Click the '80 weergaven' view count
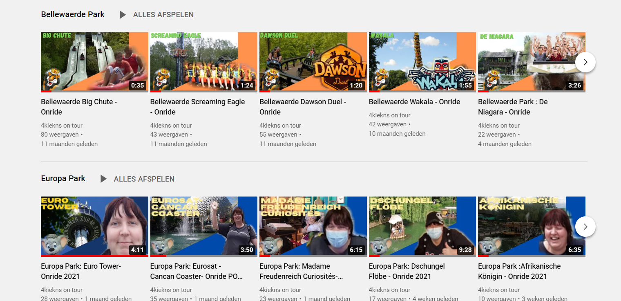This screenshot has height=301, width=621. pos(60,135)
